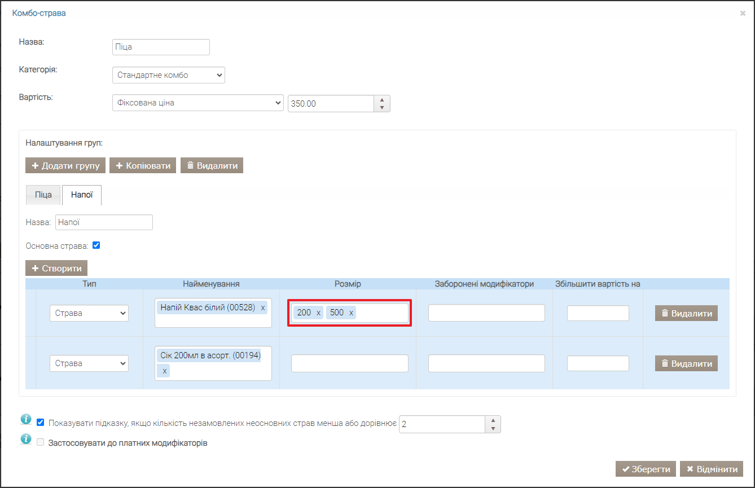The height and width of the screenshot is (488, 755).
Task: Decrease the hint quantity with down arrow
Action: tap(493, 428)
